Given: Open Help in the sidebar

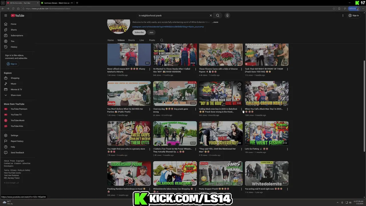Looking at the screenshot, I should pyautogui.click(x=18, y=147).
